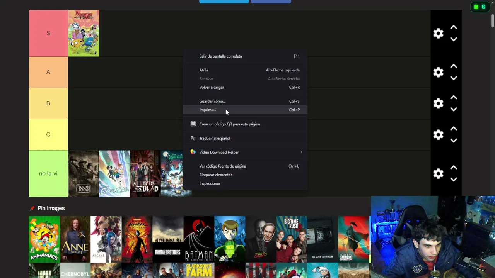The image size is (495, 278).
Task: Pick the Ben 10 thumbnail
Action: [x=230, y=239]
